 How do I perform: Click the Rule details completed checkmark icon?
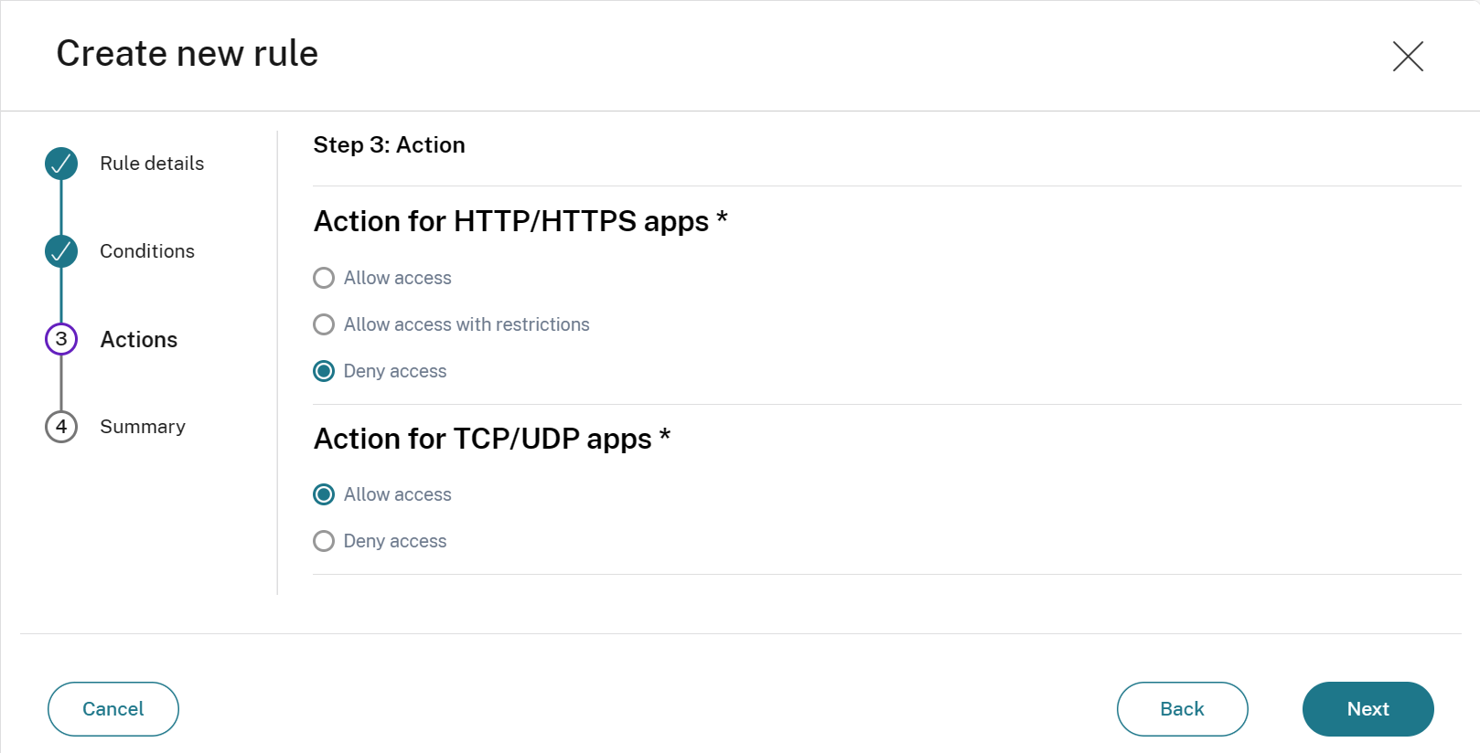tap(61, 164)
